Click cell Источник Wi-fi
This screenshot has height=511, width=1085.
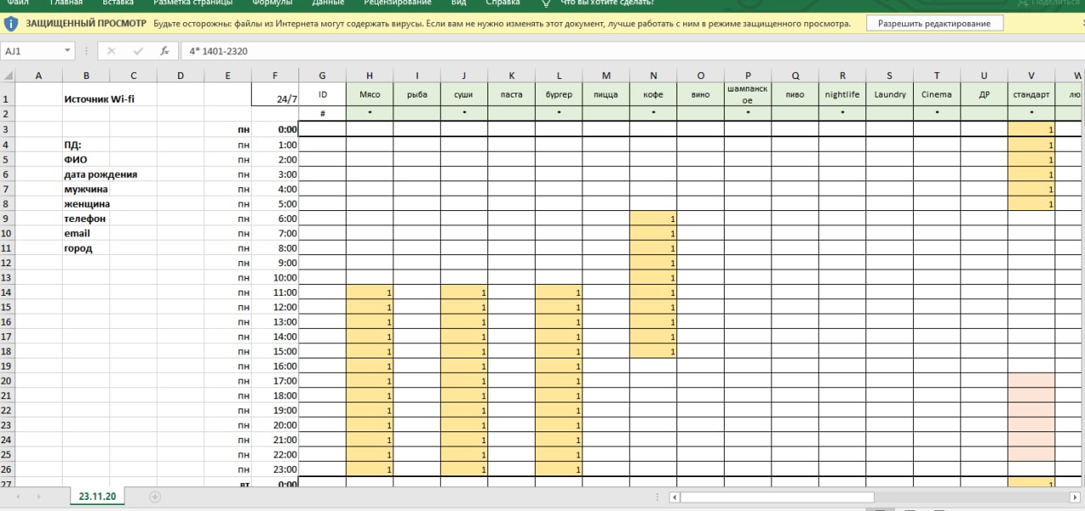coord(99,98)
